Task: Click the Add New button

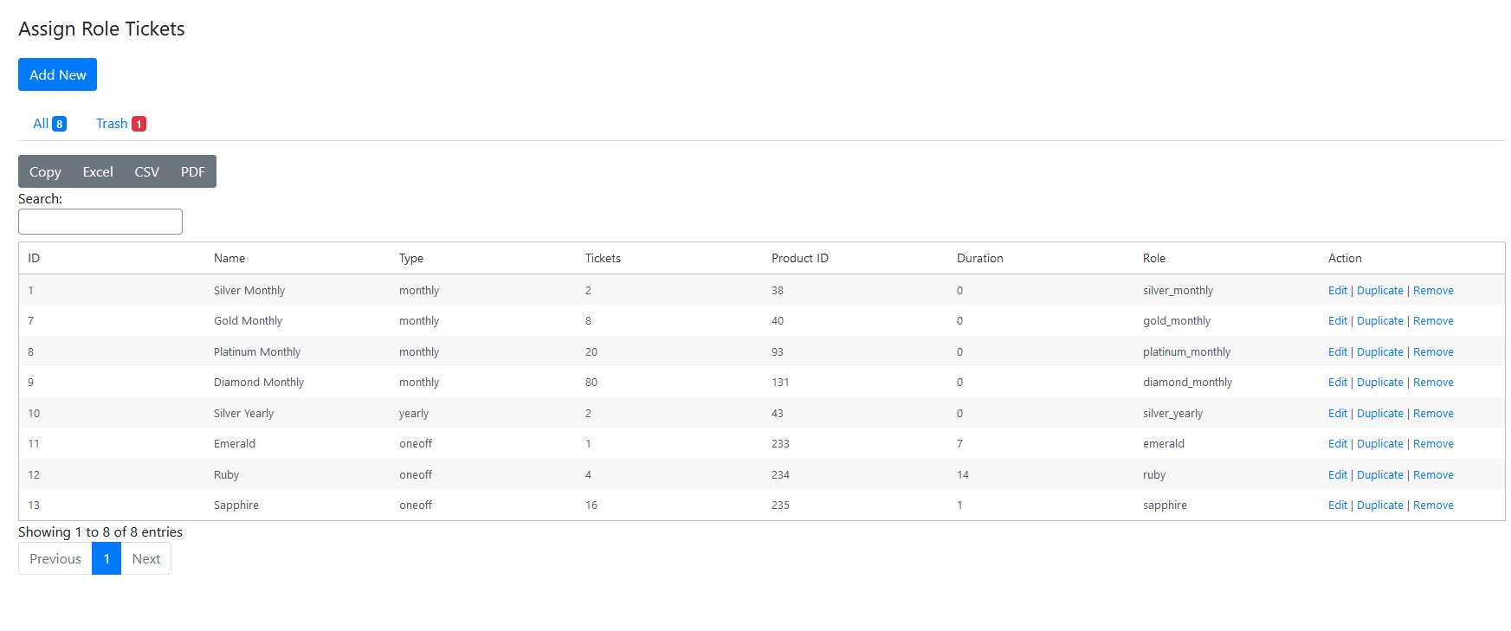Action: coord(57,74)
